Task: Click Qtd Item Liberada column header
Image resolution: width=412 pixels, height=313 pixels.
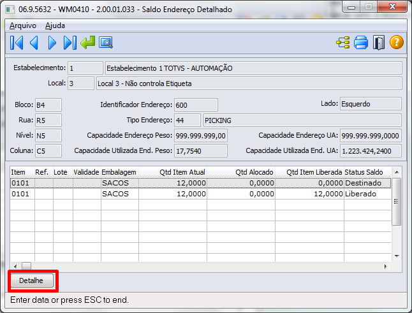Action: coord(309,172)
